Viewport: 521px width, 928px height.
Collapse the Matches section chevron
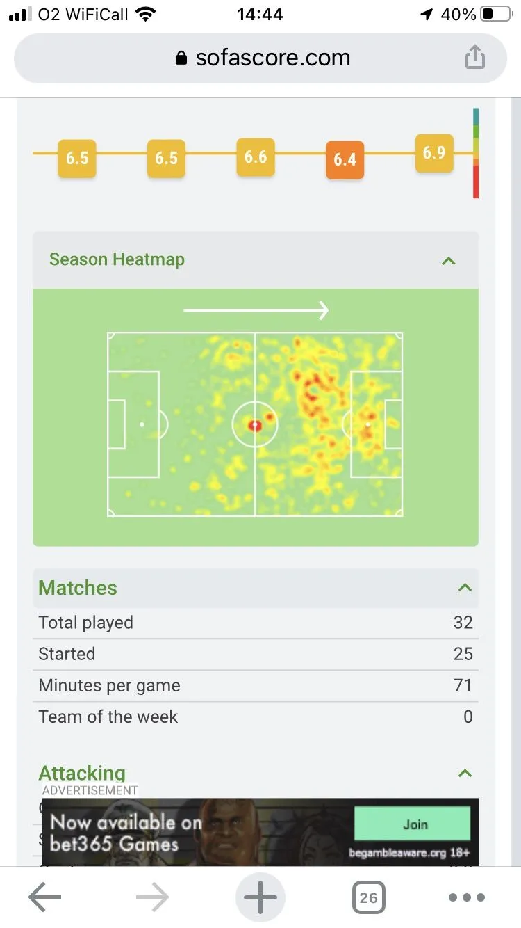click(x=465, y=588)
